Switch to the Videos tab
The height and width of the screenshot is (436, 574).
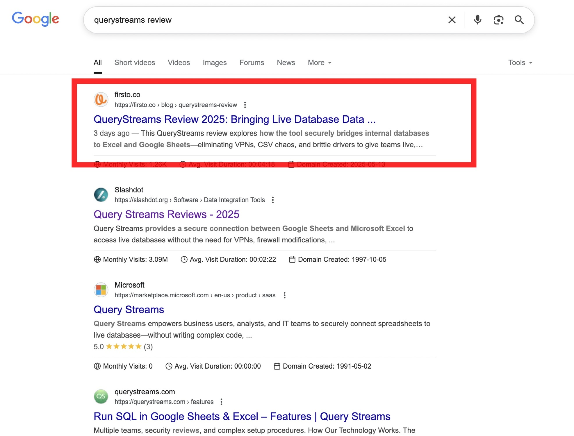(x=179, y=62)
